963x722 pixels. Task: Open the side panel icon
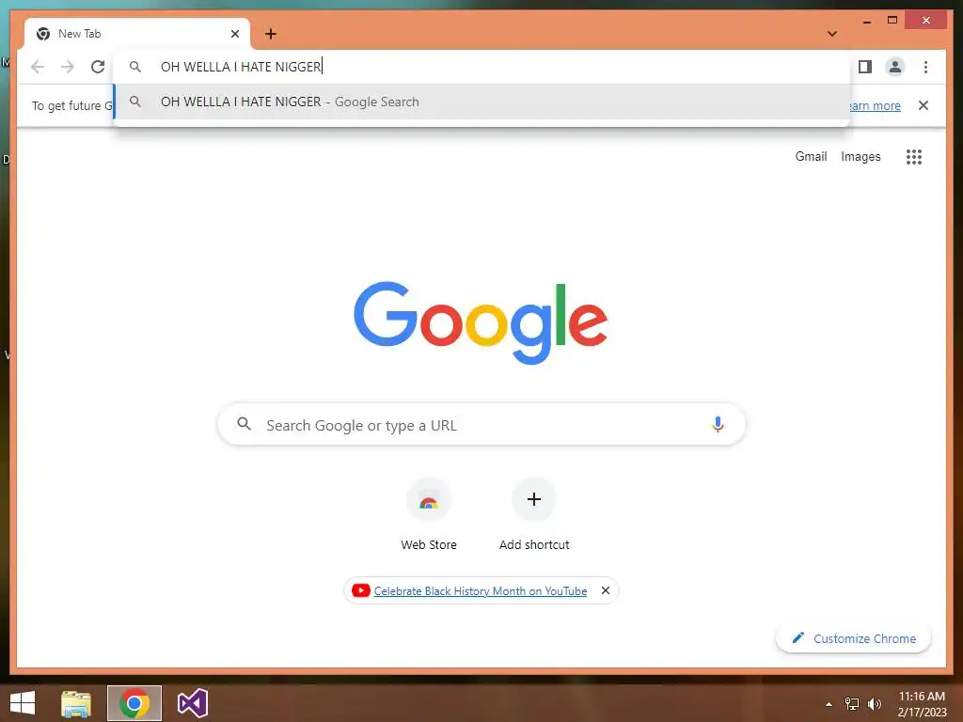pyautogui.click(x=865, y=67)
